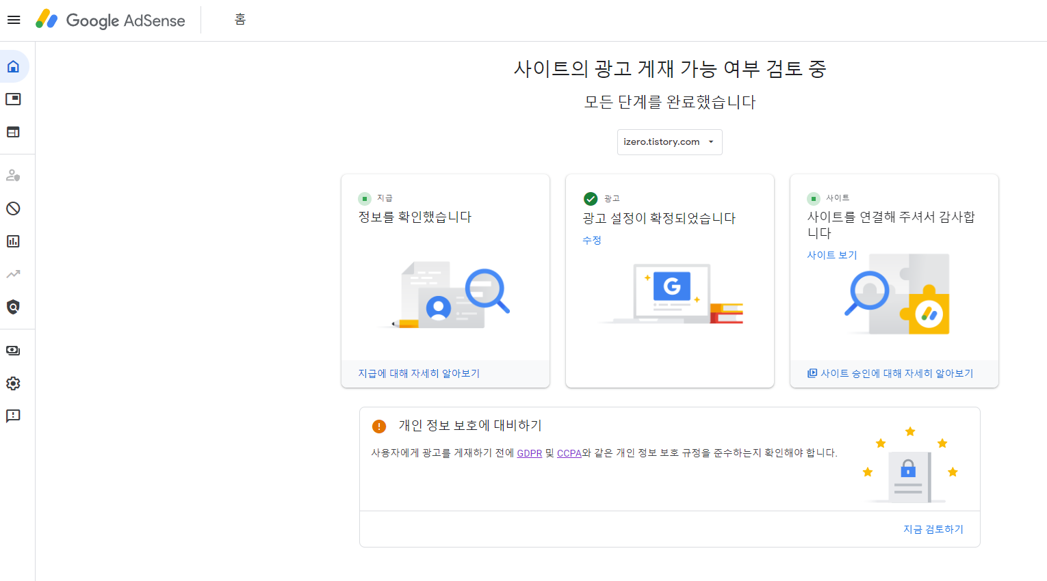This screenshot has height=581, width=1047.
Task: Open the Payments money icon
Action: click(x=13, y=351)
